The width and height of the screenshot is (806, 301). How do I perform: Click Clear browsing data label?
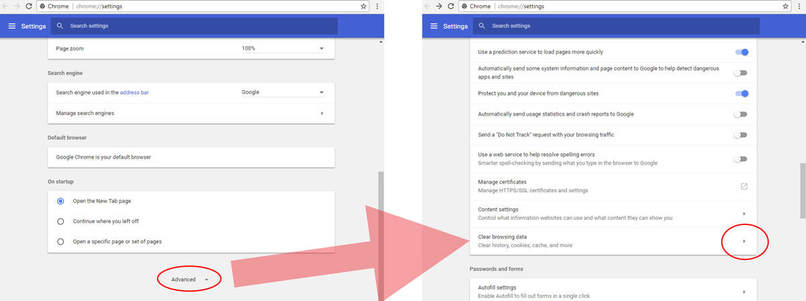[502, 237]
